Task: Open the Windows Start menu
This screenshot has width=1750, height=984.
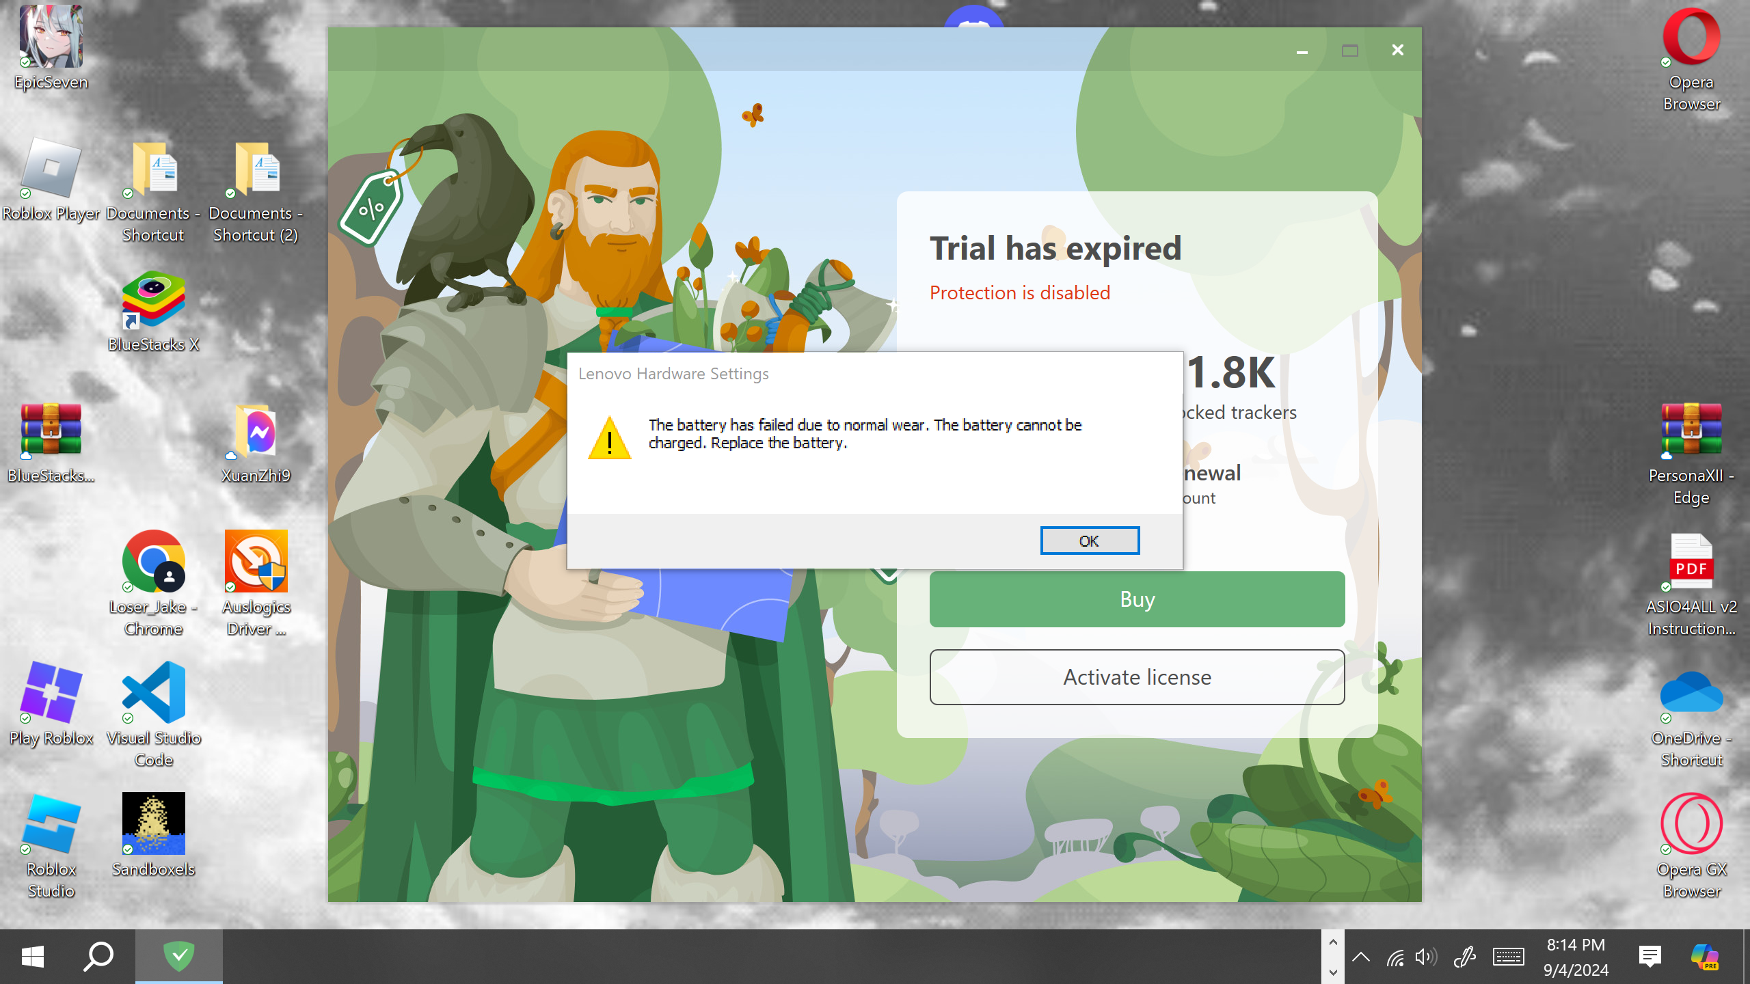Action: click(x=33, y=957)
